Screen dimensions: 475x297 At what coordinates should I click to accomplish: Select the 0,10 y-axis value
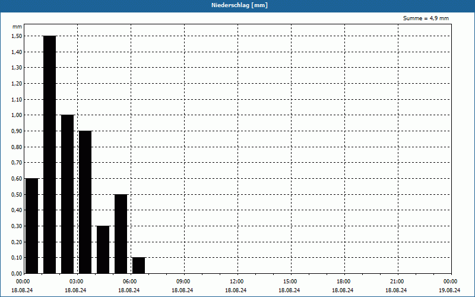click(x=17, y=258)
